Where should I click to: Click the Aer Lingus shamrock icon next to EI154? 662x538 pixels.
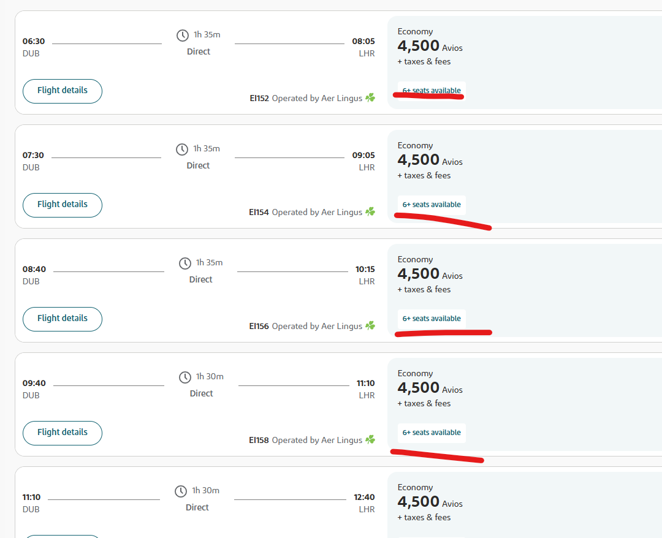pos(370,212)
